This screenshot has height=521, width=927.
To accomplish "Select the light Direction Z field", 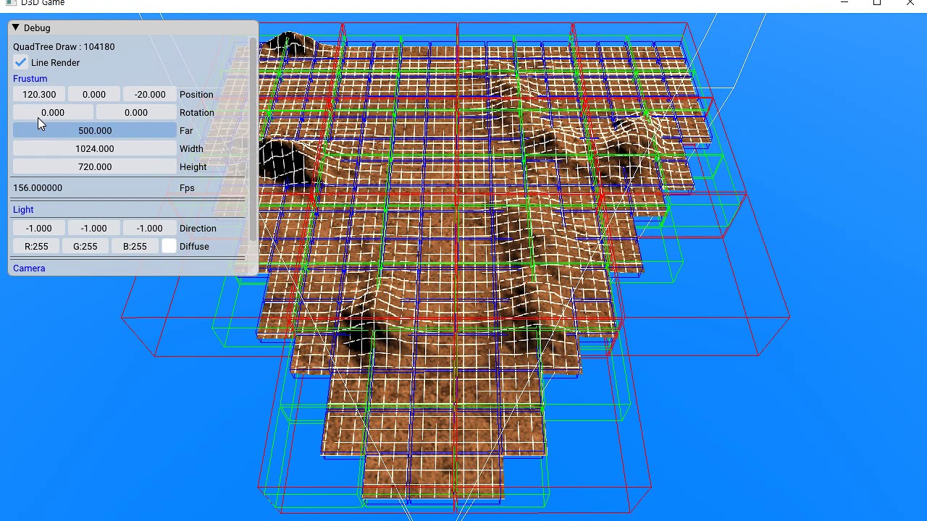I will [150, 229].
